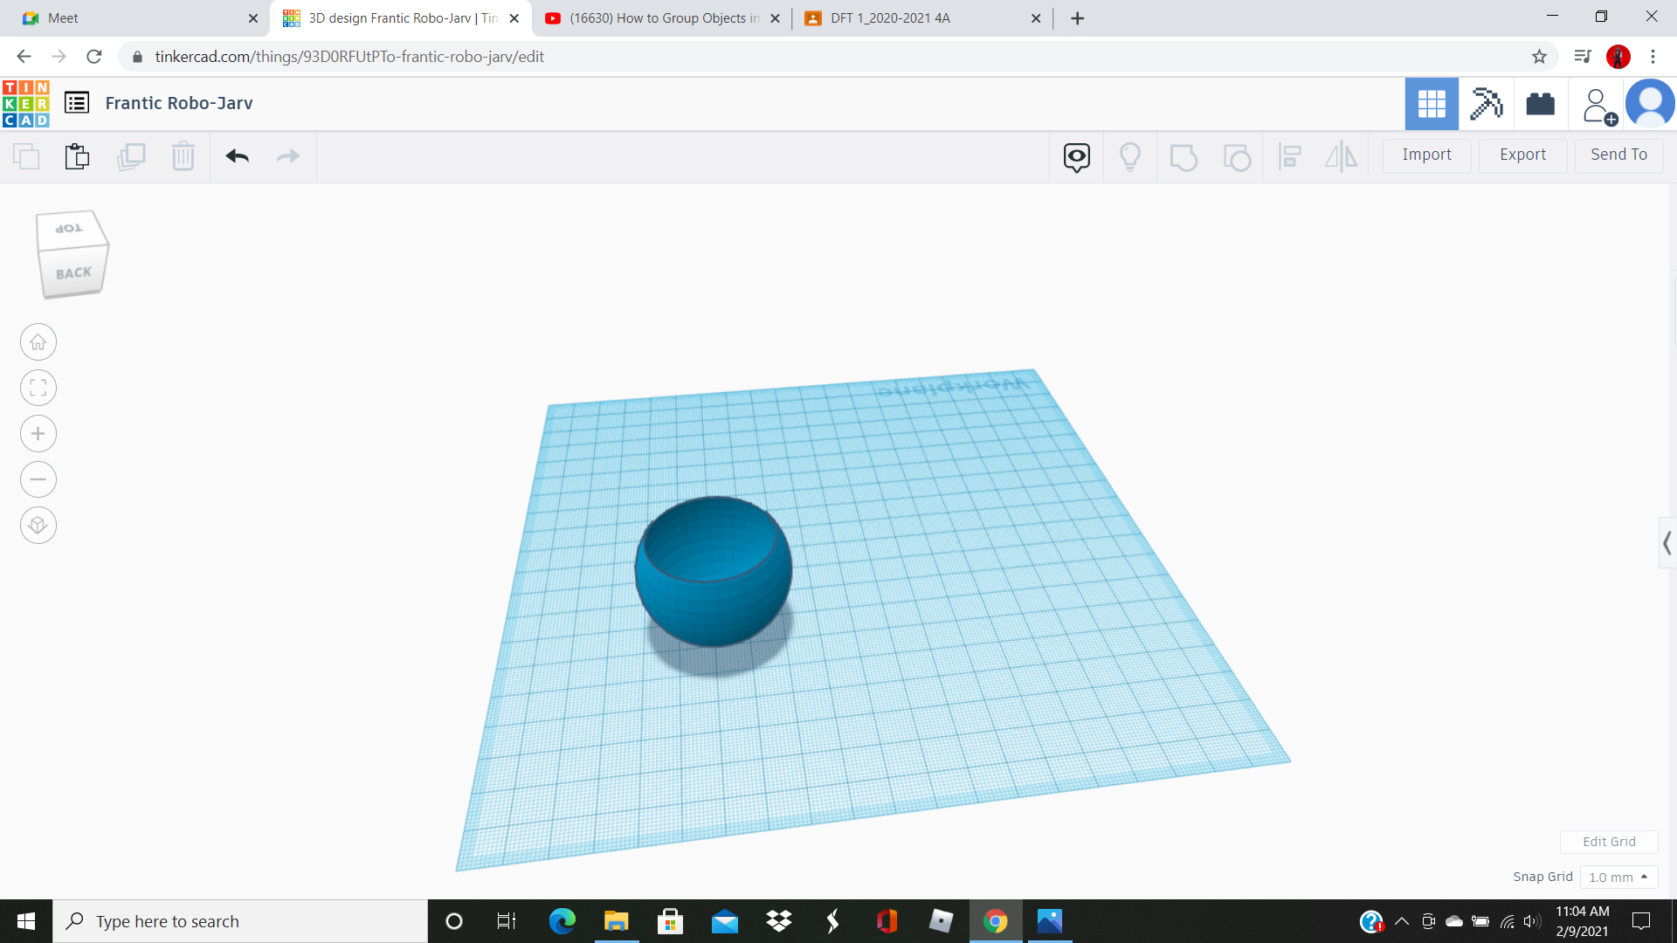Open the Snap Grid 1.0 mm dropdown
This screenshot has width=1677, height=943.
1618,877
